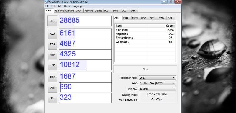Launch the HDD benchmark

click(x=53, y=65)
